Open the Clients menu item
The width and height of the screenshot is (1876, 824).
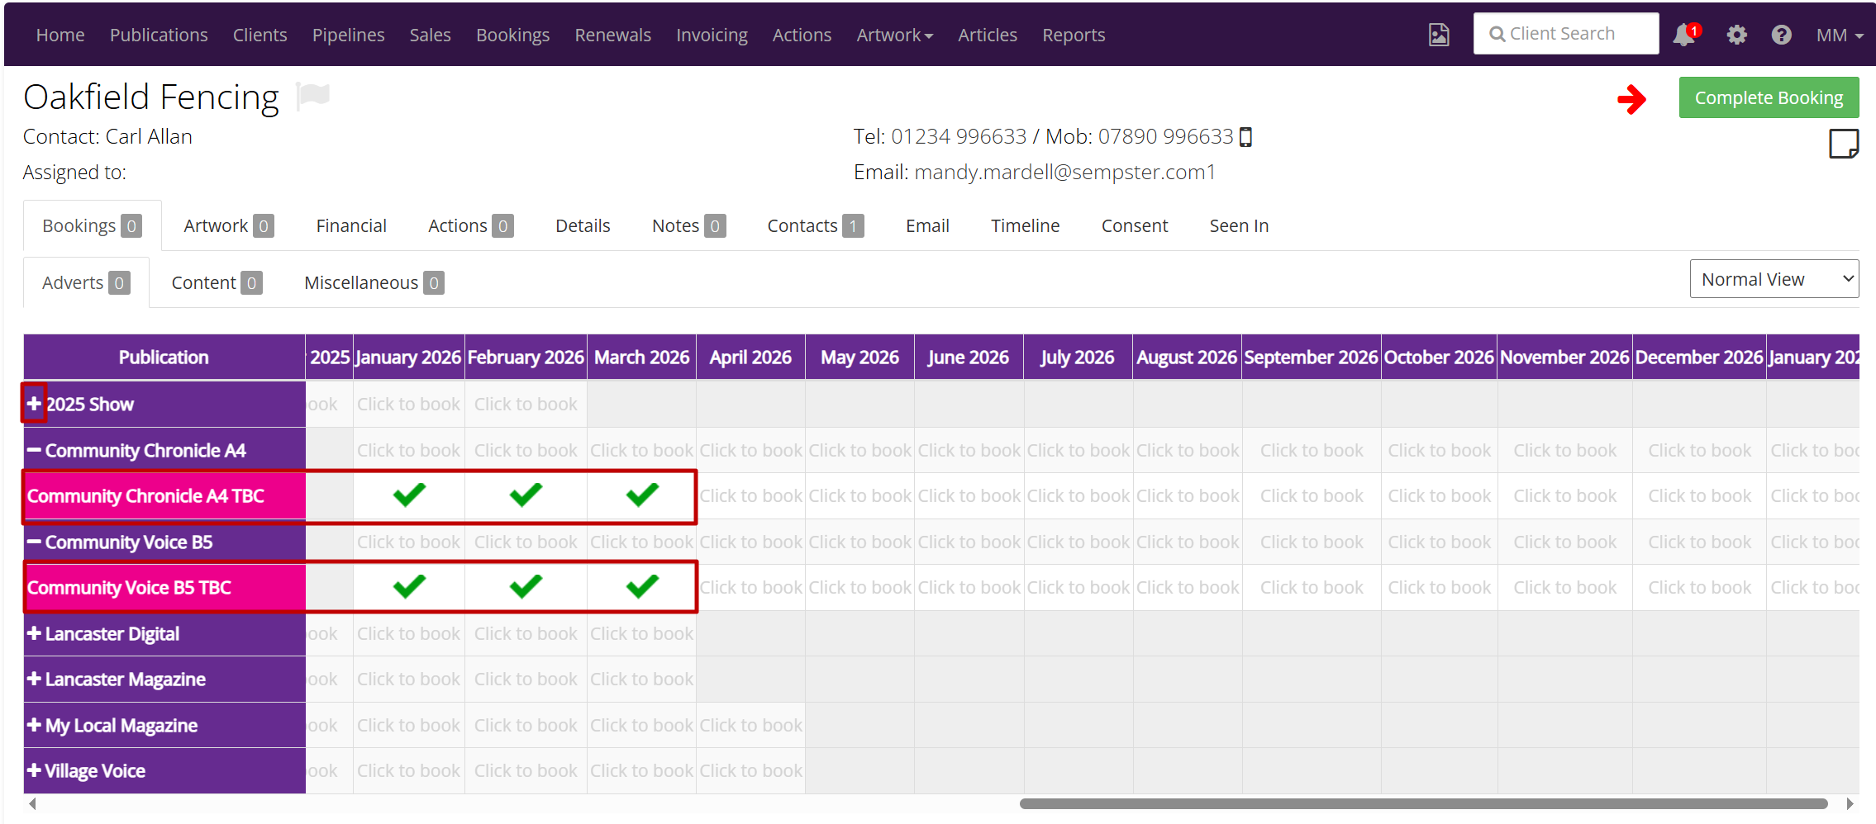[259, 35]
